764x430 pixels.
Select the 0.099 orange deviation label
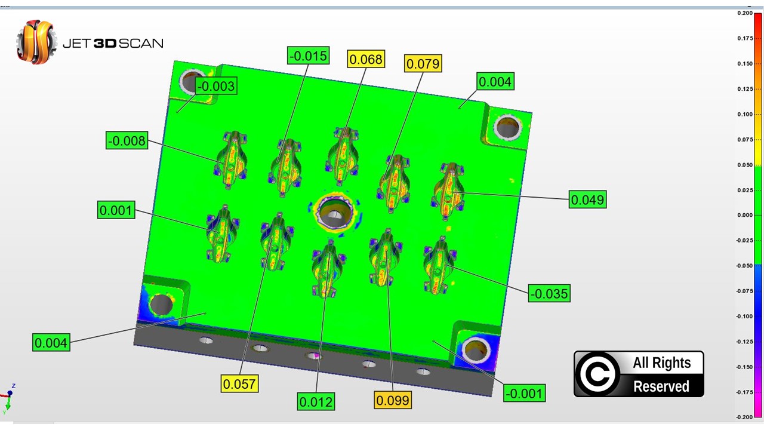pyautogui.click(x=393, y=400)
